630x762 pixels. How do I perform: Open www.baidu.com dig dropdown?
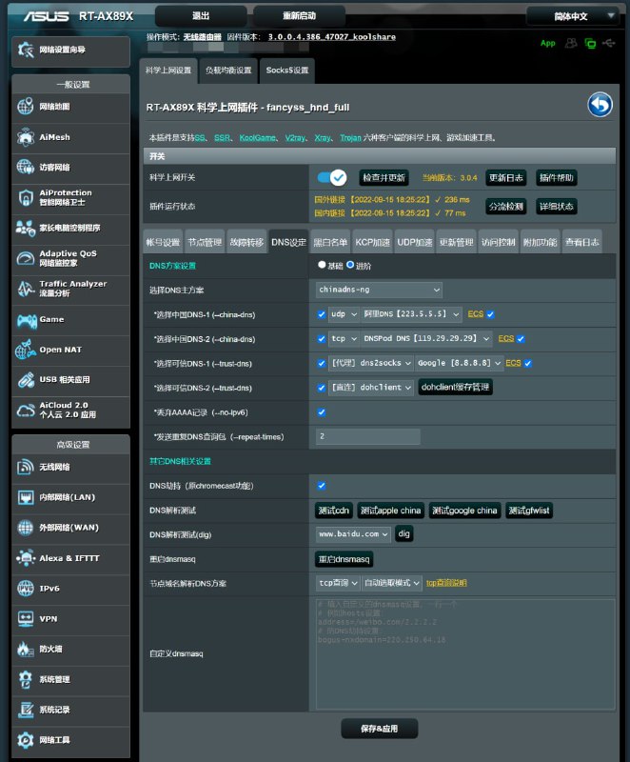pyautogui.click(x=353, y=534)
